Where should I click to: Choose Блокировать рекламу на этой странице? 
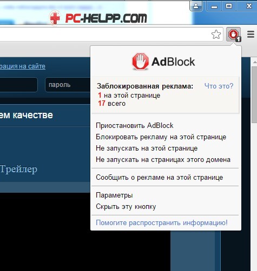pos(161,137)
